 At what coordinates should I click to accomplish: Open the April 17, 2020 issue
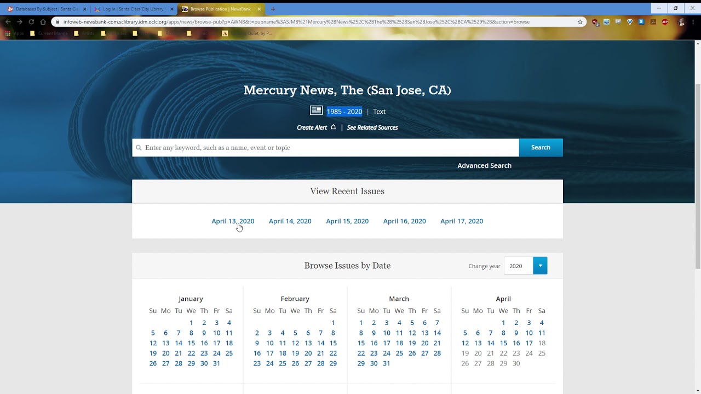tap(462, 221)
